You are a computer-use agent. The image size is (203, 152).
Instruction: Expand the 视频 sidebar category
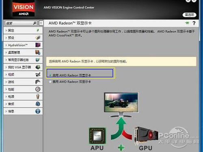(x=23, y=75)
